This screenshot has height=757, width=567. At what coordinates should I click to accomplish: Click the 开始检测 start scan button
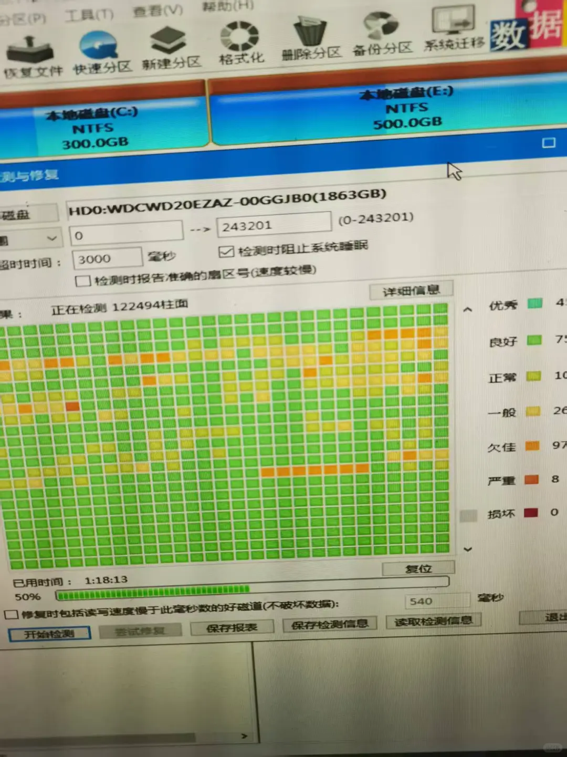50,634
